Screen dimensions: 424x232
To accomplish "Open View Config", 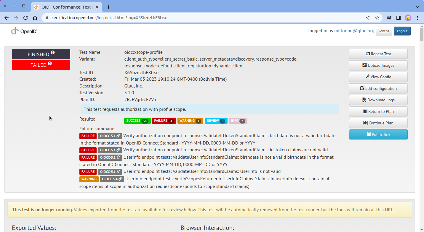I will [x=378, y=77].
